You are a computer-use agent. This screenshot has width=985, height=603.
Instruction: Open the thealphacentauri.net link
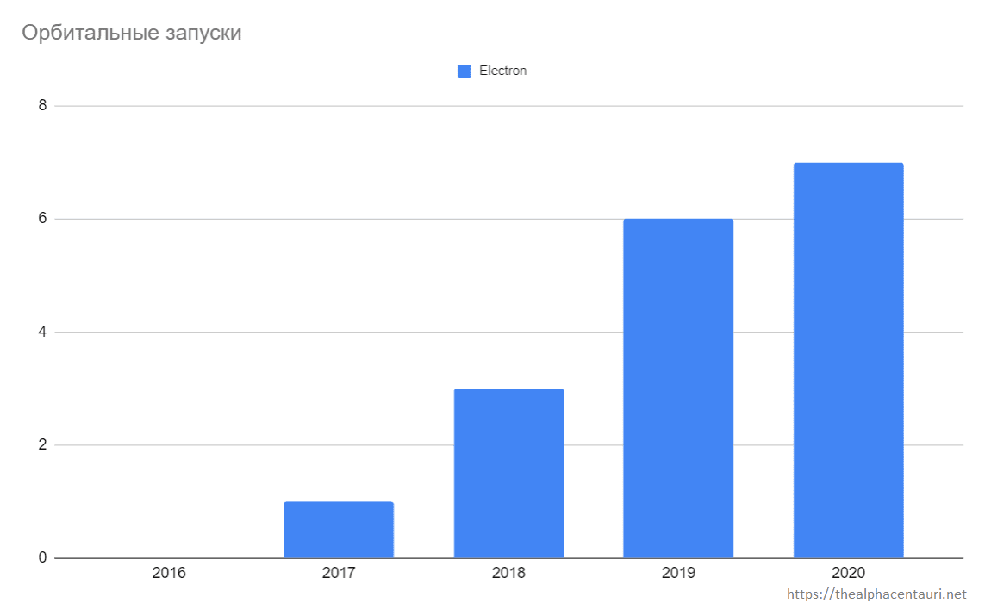click(877, 594)
